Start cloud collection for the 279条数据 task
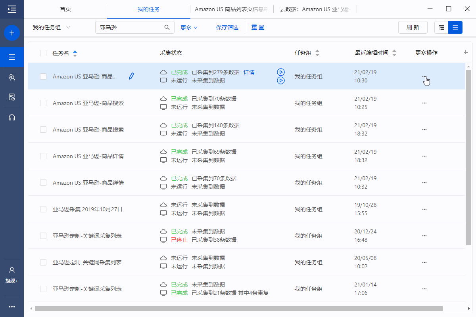 [280, 72]
